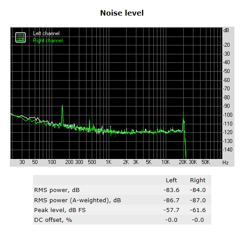The width and height of the screenshot is (246, 237).
Task: Select the RMS power (A-weighted) row label
Action: (x=78, y=200)
